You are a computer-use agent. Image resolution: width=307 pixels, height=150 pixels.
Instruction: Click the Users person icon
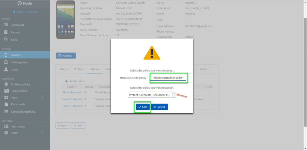coord(6,69)
